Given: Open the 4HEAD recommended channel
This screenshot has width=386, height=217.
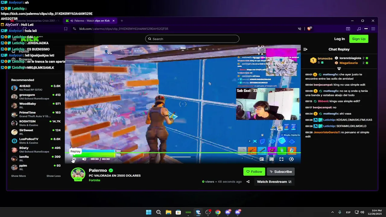Looking at the screenshot, I should coord(36,88).
